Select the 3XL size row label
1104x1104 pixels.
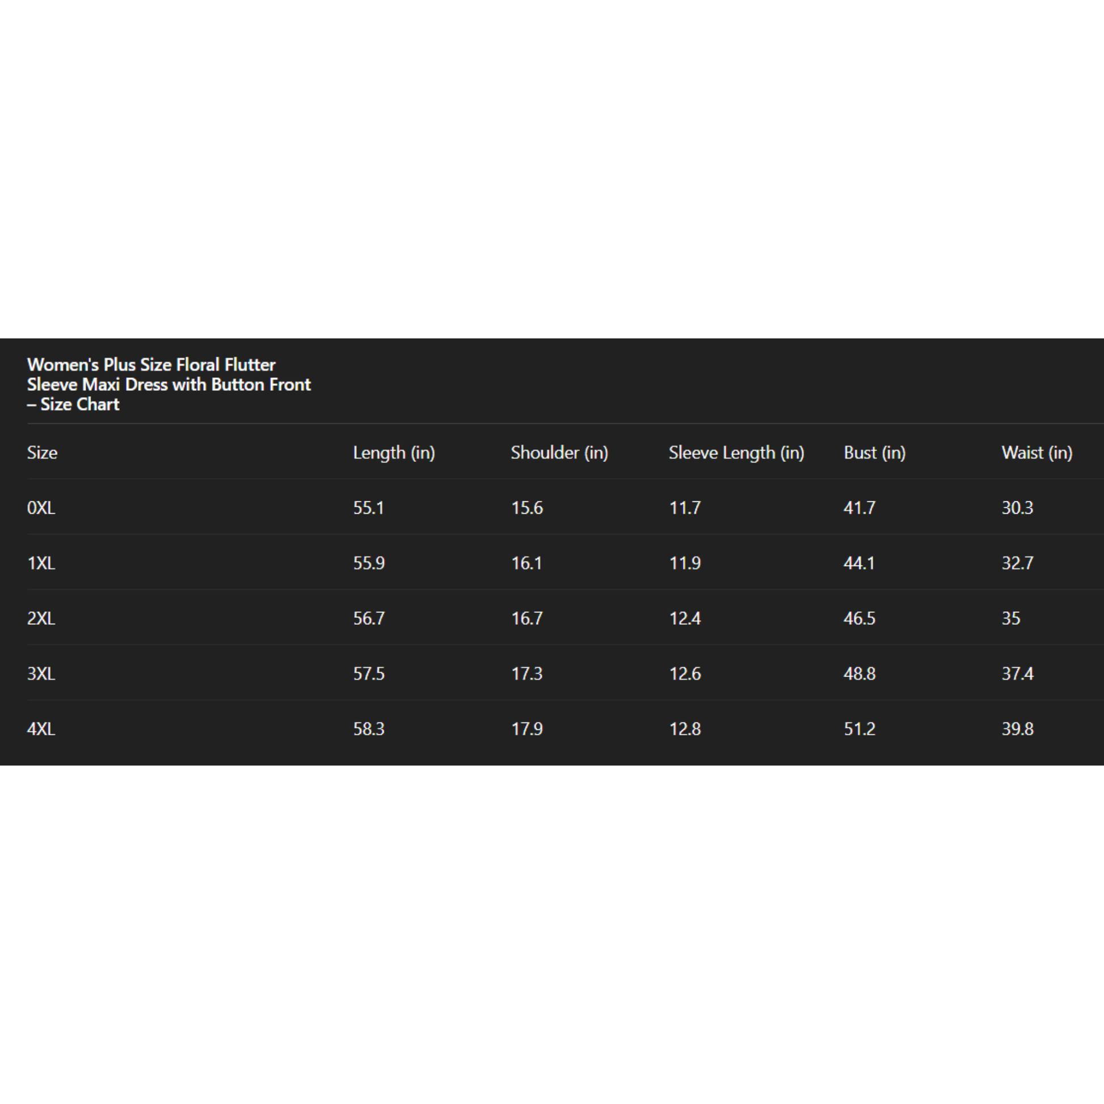(x=41, y=674)
